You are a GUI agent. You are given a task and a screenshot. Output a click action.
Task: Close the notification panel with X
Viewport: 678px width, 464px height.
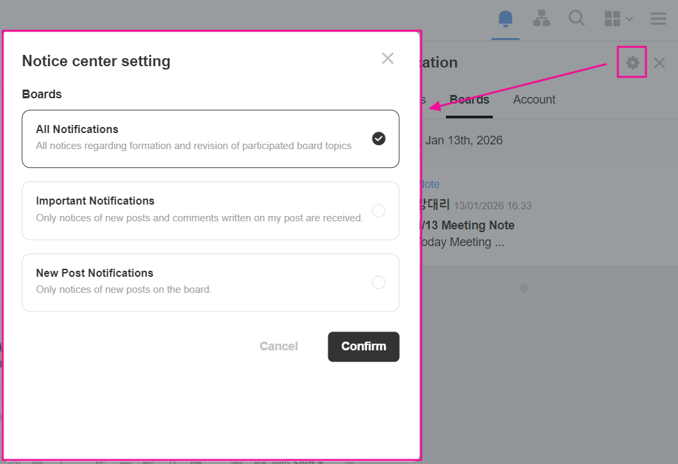[659, 63]
